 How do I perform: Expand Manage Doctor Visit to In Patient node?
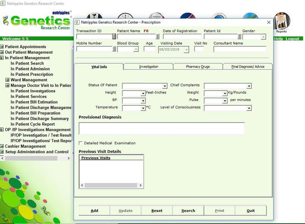point(7,85)
